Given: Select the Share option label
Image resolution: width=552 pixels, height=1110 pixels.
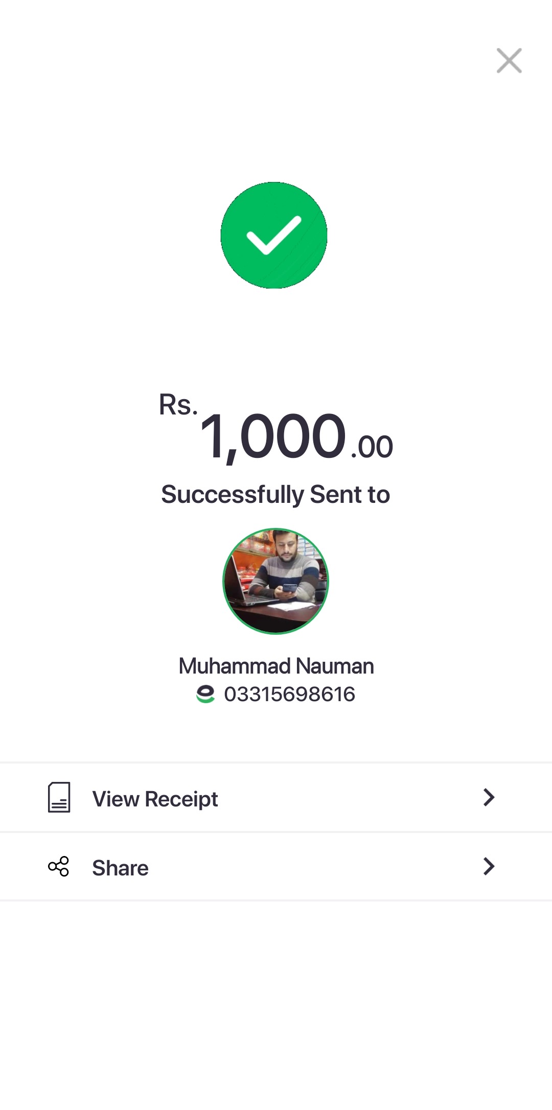Looking at the screenshot, I should [120, 868].
